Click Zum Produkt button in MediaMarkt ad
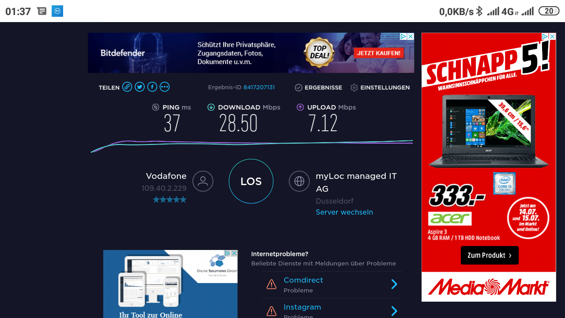The height and width of the screenshot is (318, 565). (x=490, y=255)
